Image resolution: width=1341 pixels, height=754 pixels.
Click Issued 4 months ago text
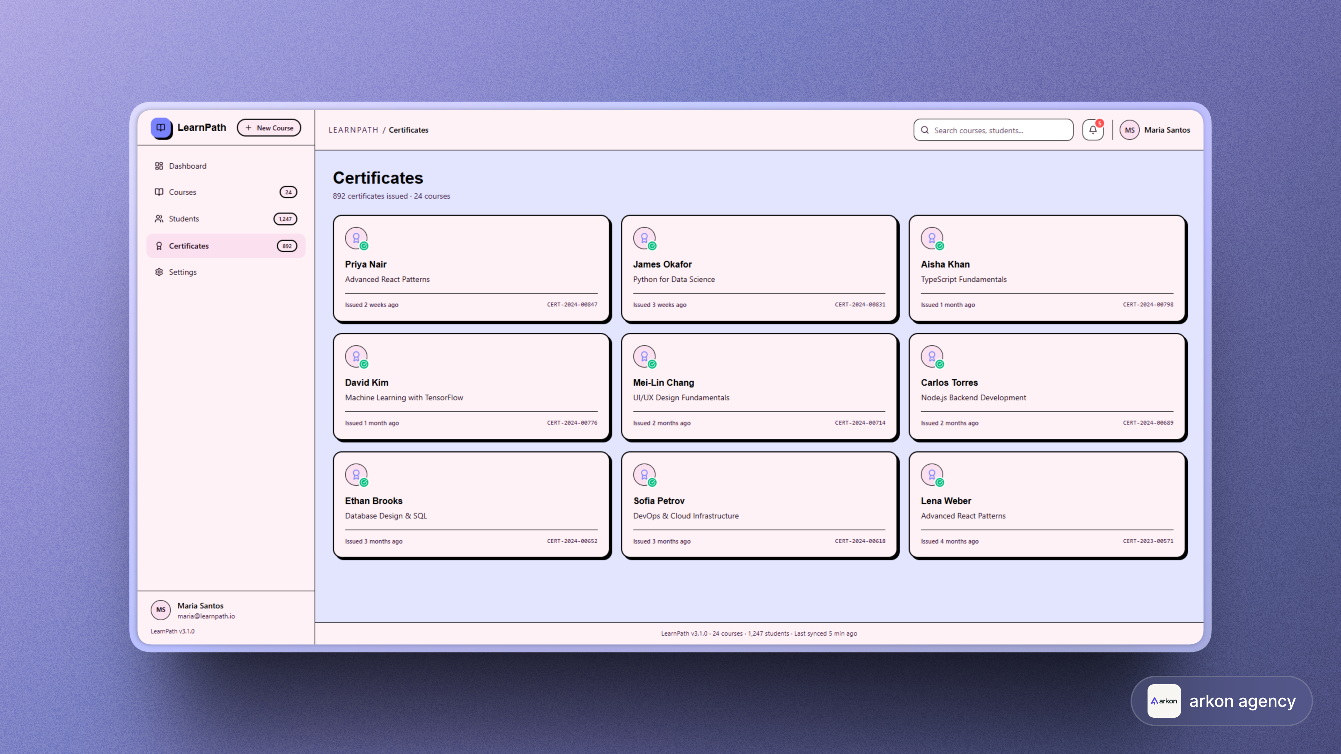[950, 541]
